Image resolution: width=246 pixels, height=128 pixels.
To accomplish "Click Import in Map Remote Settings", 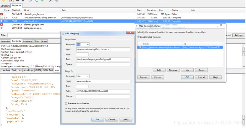I will tap(144, 77).
